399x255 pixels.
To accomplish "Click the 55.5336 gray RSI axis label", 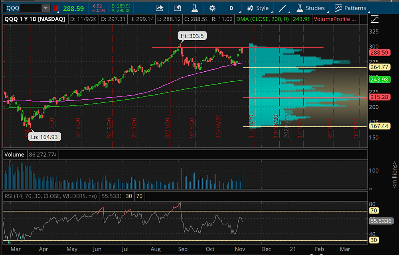I will pos(381,221).
